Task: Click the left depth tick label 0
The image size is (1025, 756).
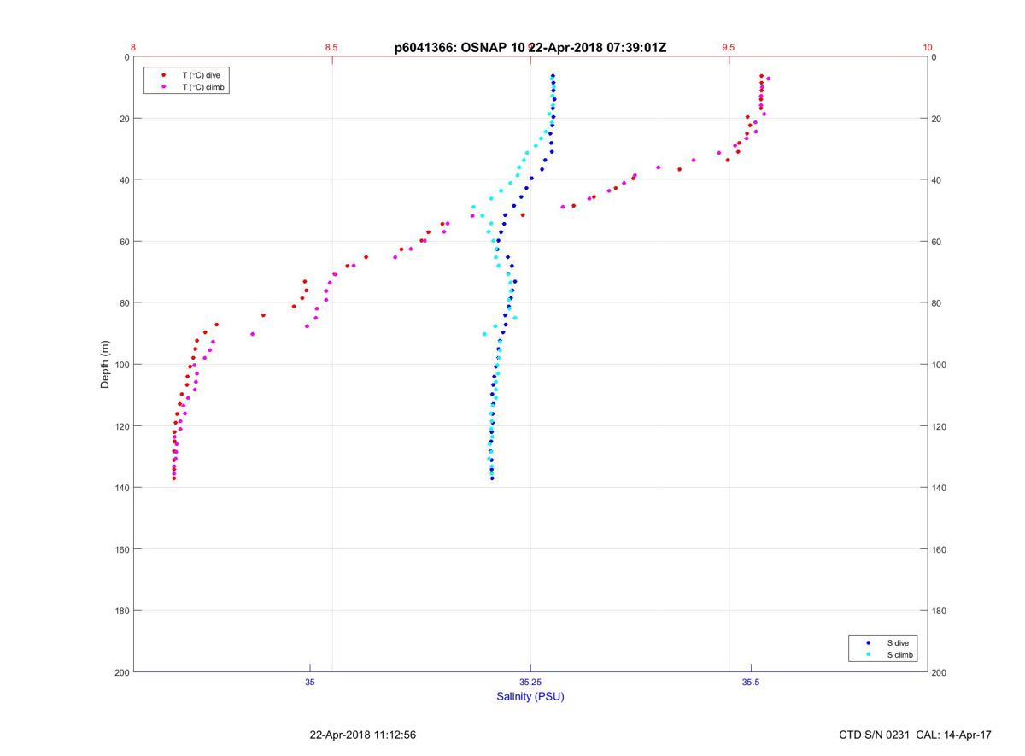Action: tap(126, 57)
